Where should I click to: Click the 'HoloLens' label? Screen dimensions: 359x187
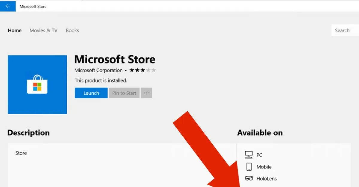click(x=267, y=179)
